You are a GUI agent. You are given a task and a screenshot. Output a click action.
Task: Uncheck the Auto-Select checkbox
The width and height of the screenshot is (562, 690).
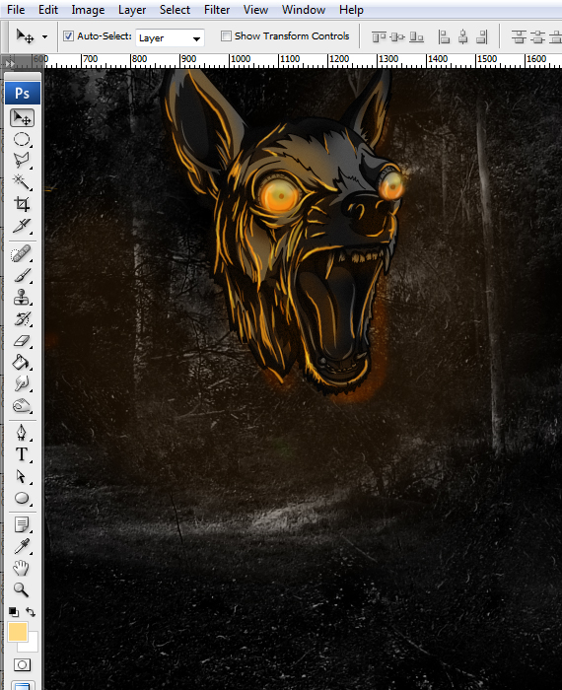[68, 36]
